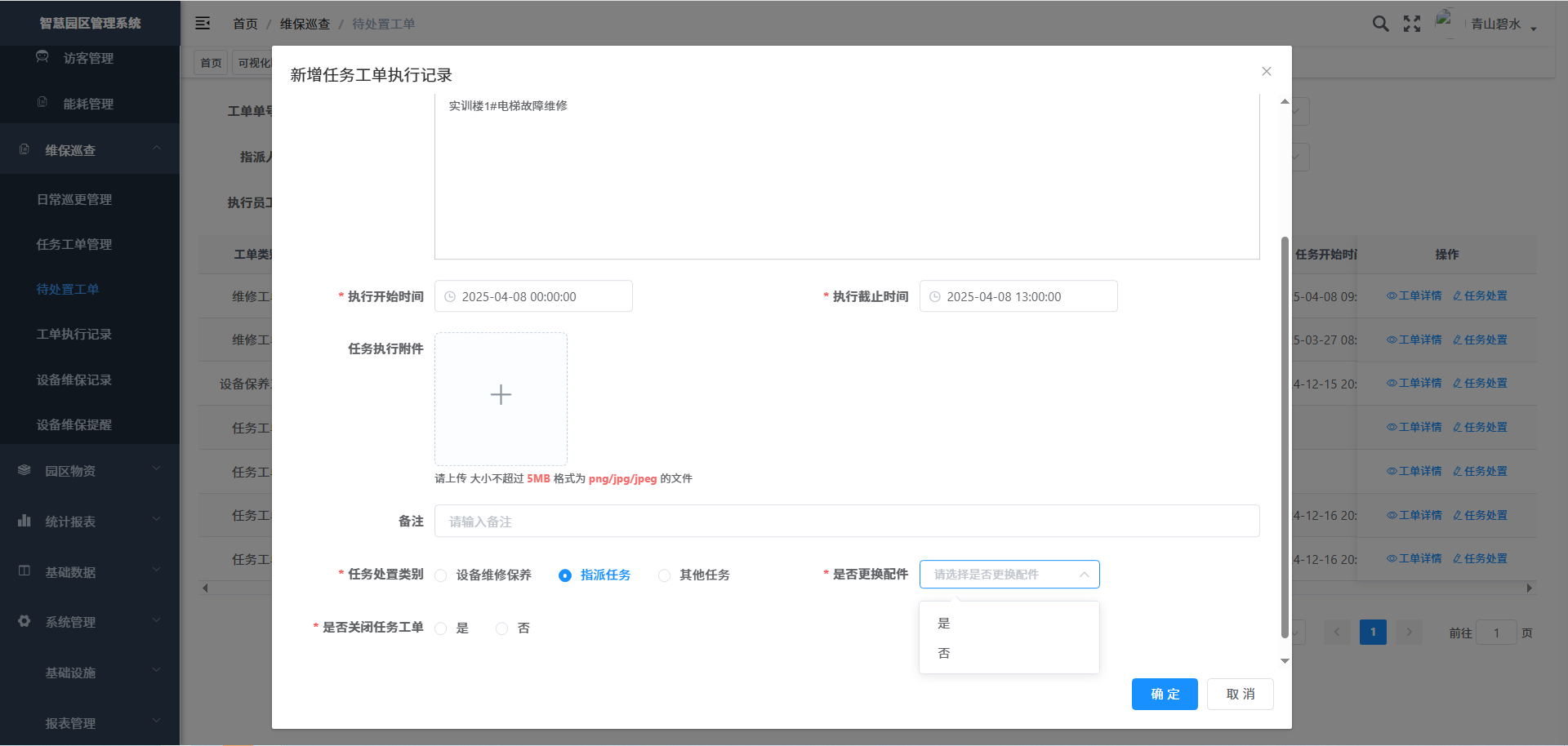This screenshot has width=1568, height=746.
Task: Choose 是 for 是否关闭任务工单
Action: pos(441,628)
